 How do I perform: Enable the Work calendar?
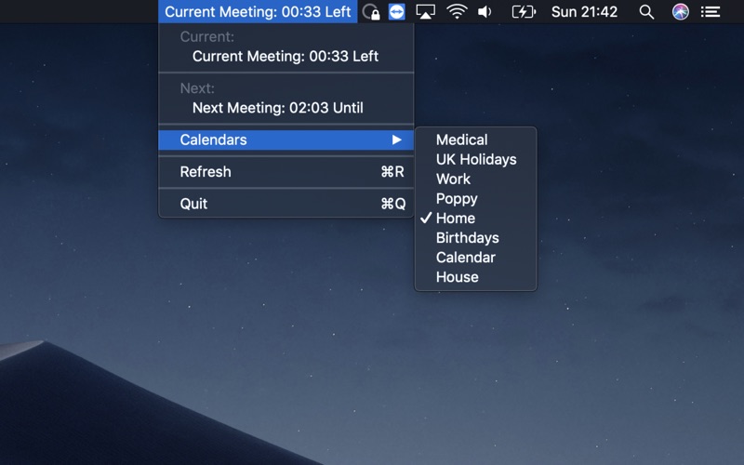tap(476, 179)
